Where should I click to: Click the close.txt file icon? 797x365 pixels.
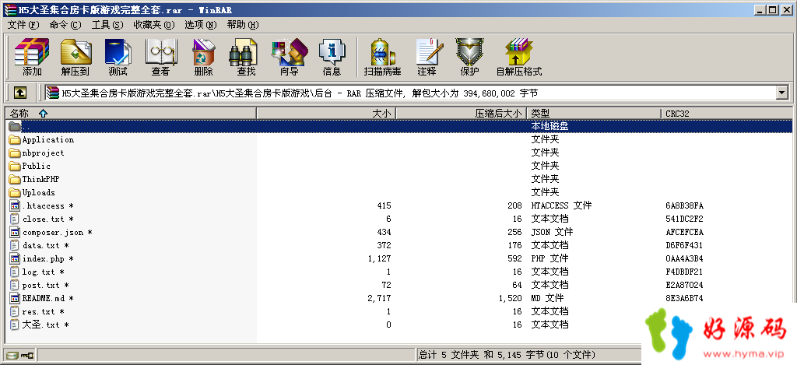click(x=14, y=219)
